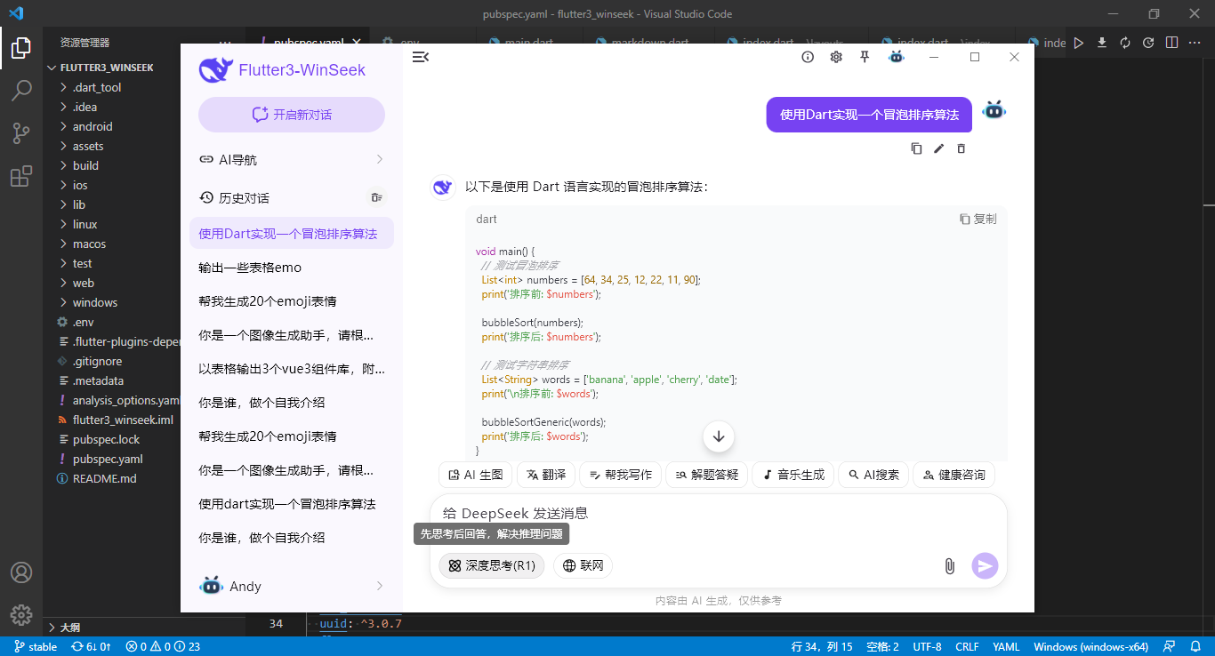The height and width of the screenshot is (656, 1215).
Task: Expand the Andy user profile row
Action: pos(292,586)
